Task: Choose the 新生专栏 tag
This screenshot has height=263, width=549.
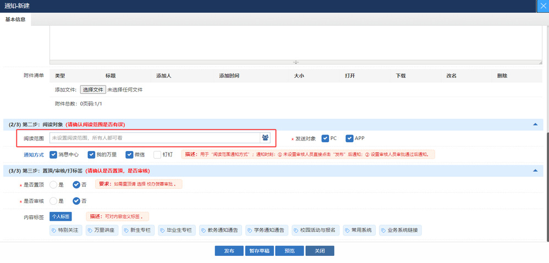Action: click(x=138, y=230)
